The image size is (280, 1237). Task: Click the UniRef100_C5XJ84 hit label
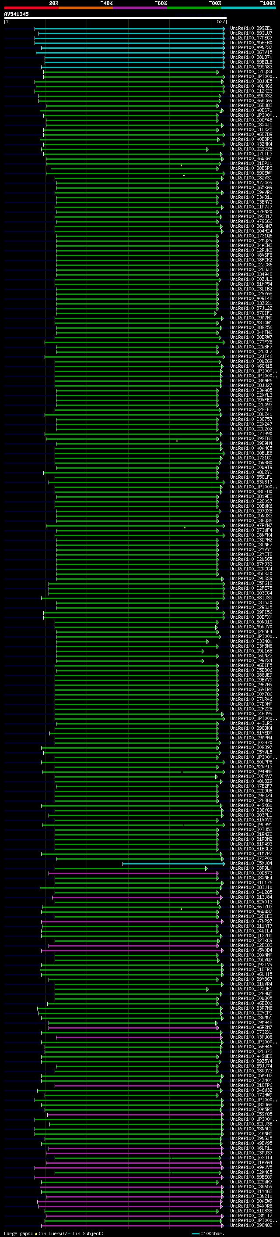pos(251,864)
